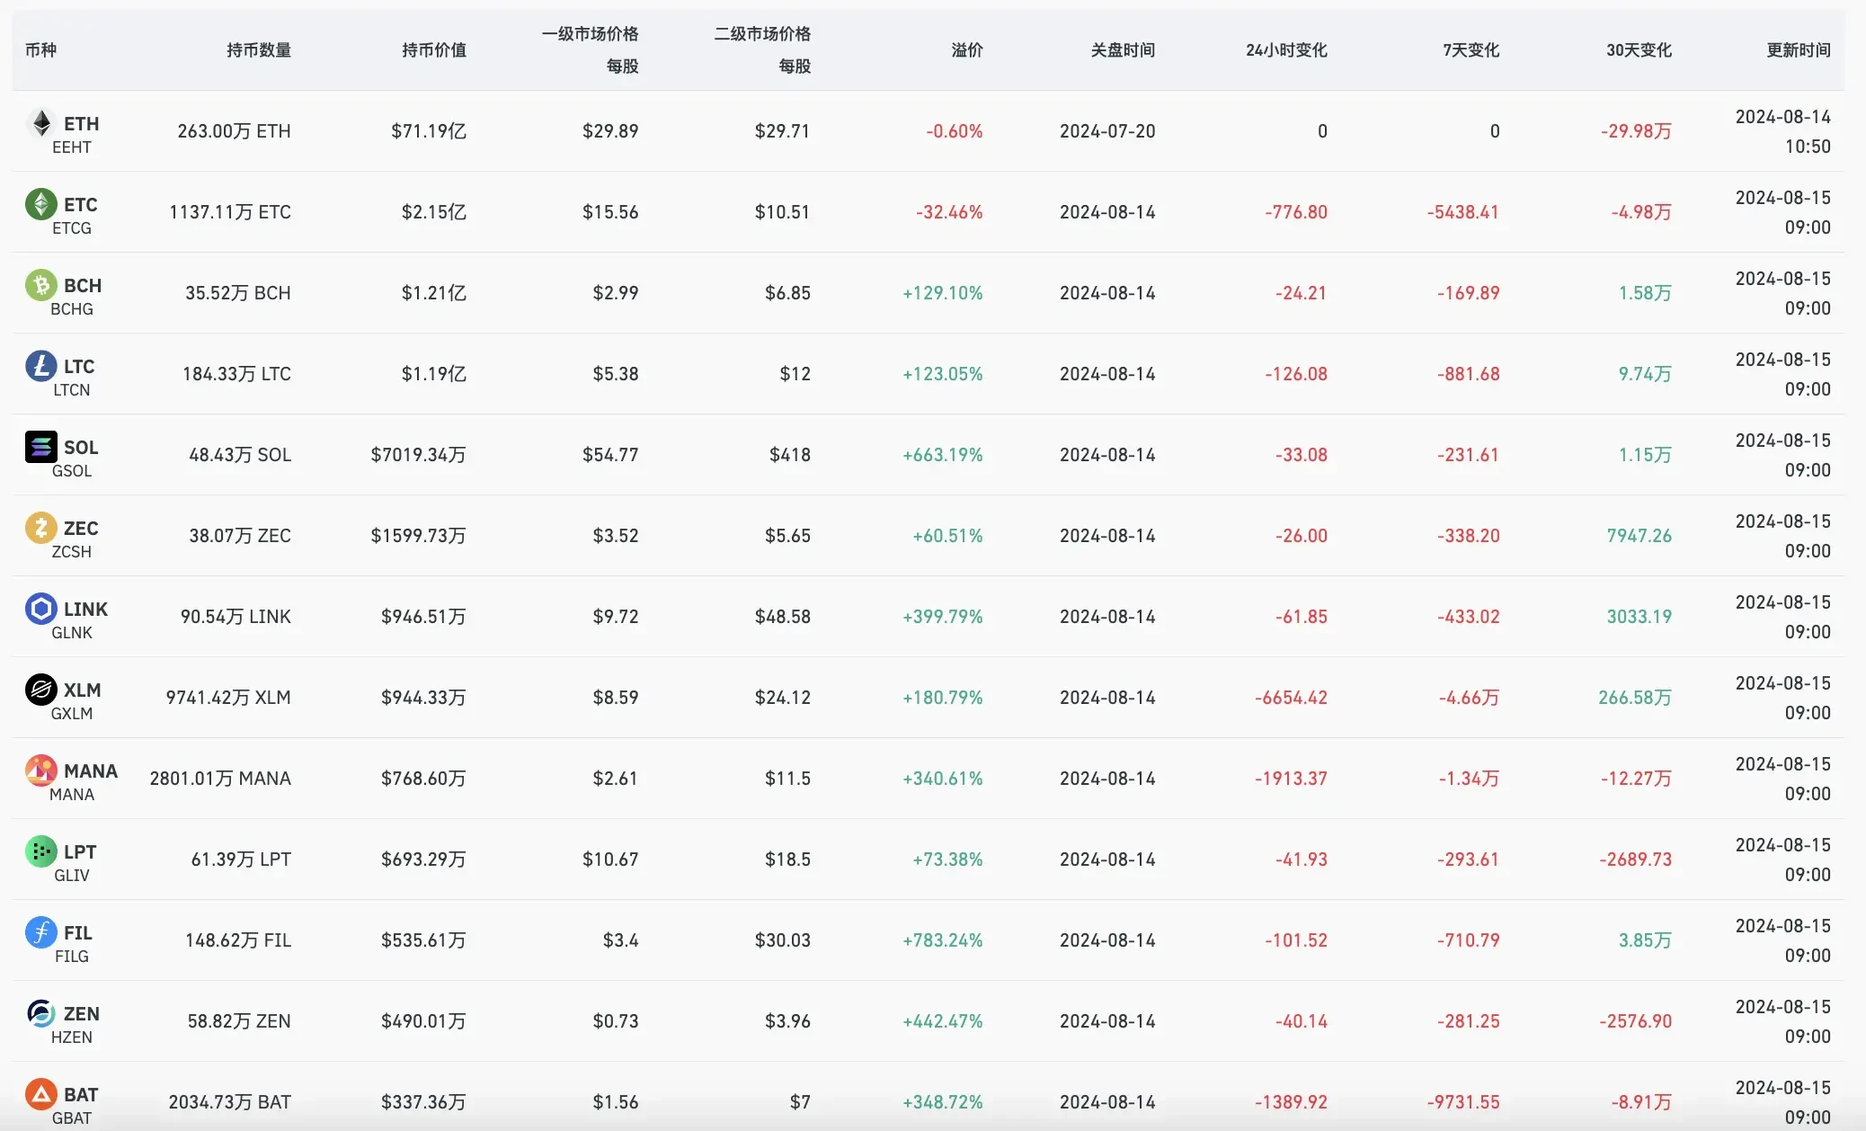Click the Bitcoin Cash BCH icon
This screenshot has height=1131, width=1866.
click(x=40, y=285)
